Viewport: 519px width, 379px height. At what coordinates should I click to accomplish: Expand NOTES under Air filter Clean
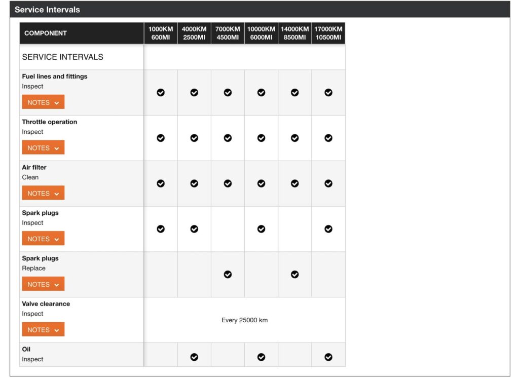[x=43, y=193]
